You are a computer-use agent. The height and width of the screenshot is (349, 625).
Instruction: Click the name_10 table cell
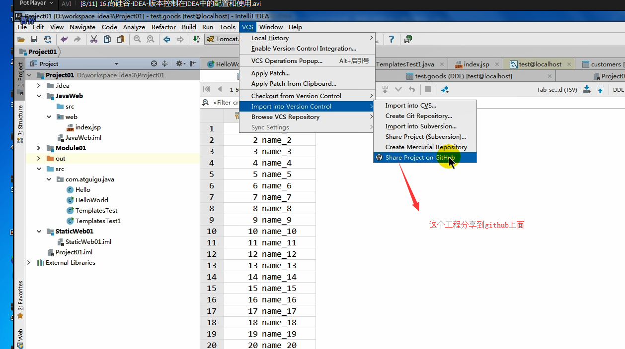(288, 232)
